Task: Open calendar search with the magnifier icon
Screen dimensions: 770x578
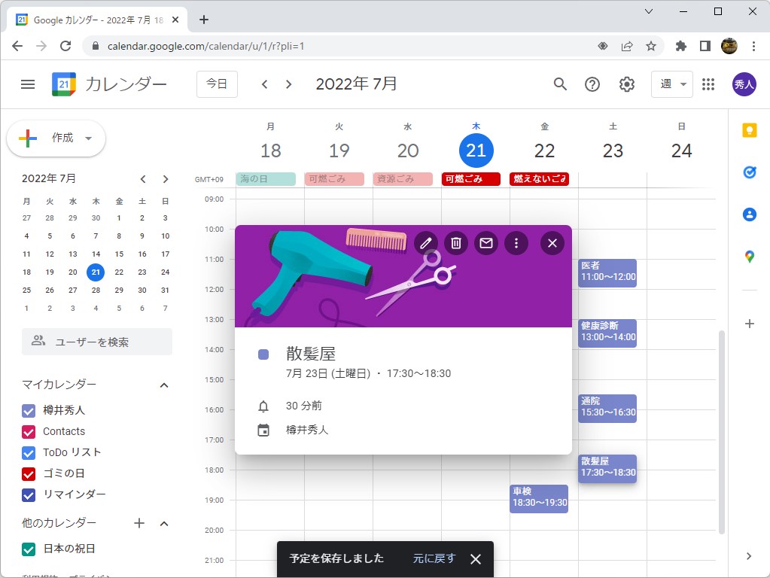Action: [x=560, y=84]
